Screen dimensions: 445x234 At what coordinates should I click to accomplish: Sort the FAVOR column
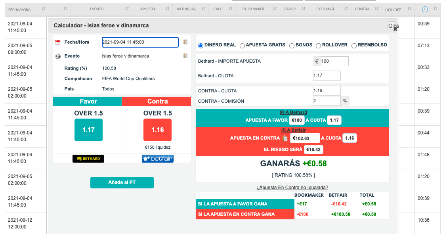point(304,9)
